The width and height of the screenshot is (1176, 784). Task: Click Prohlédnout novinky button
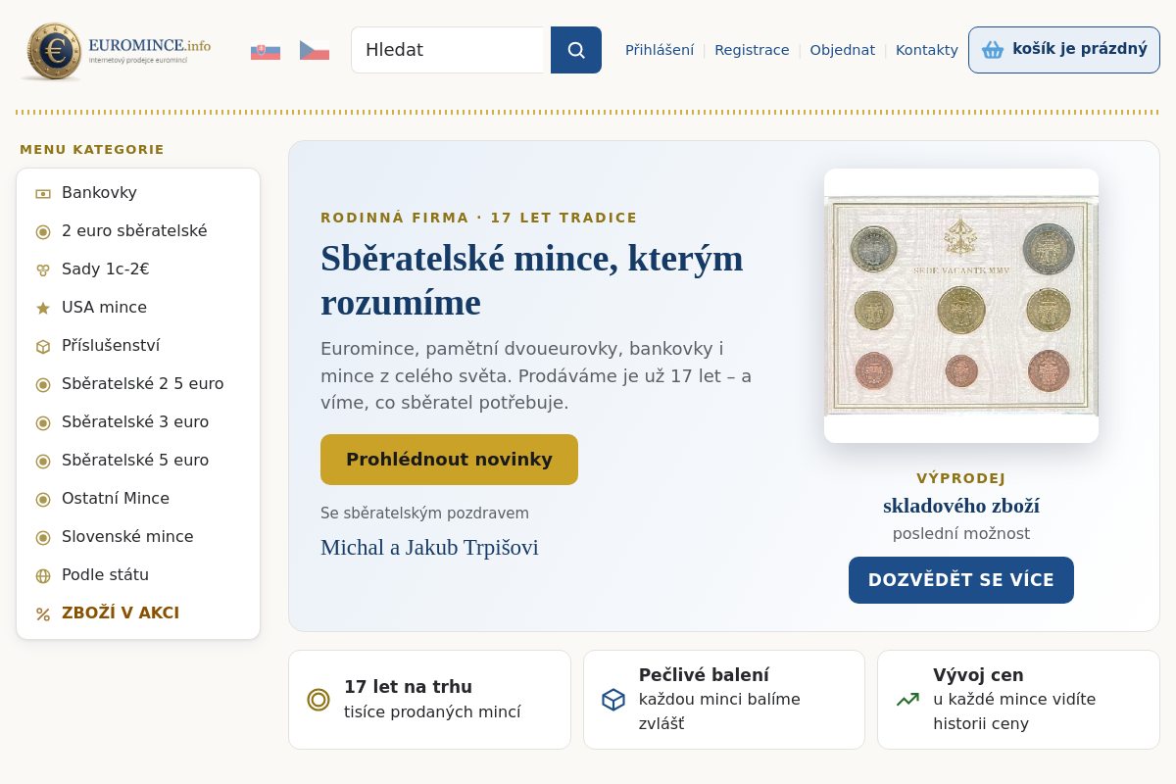[449, 460]
